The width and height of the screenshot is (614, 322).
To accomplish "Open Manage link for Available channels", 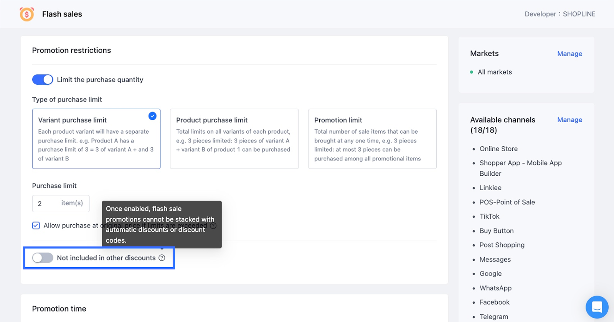I will pyautogui.click(x=569, y=120).
